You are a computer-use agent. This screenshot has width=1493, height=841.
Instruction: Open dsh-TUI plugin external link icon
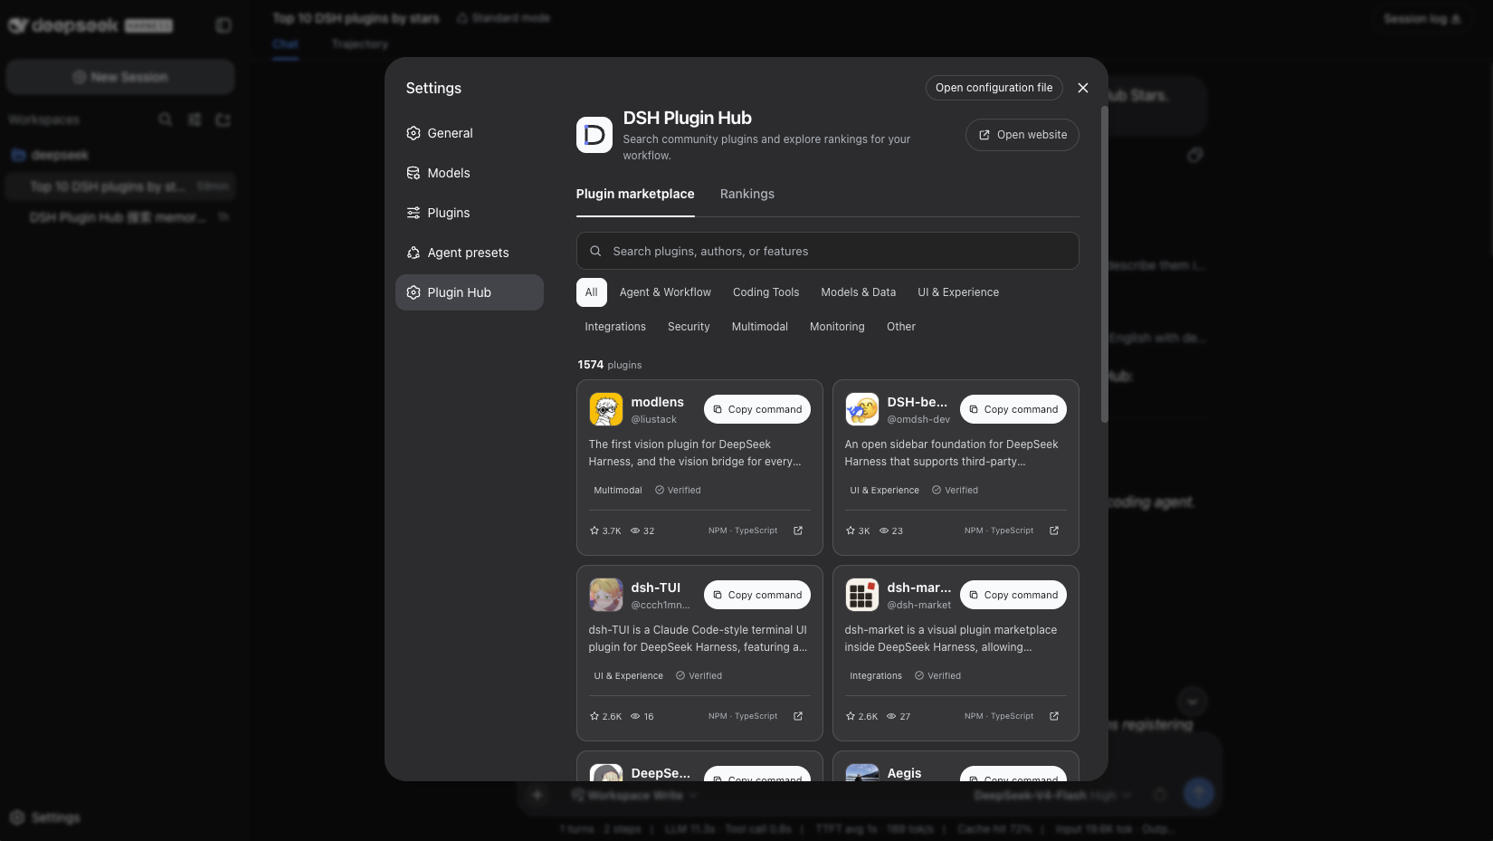[798, 716]
